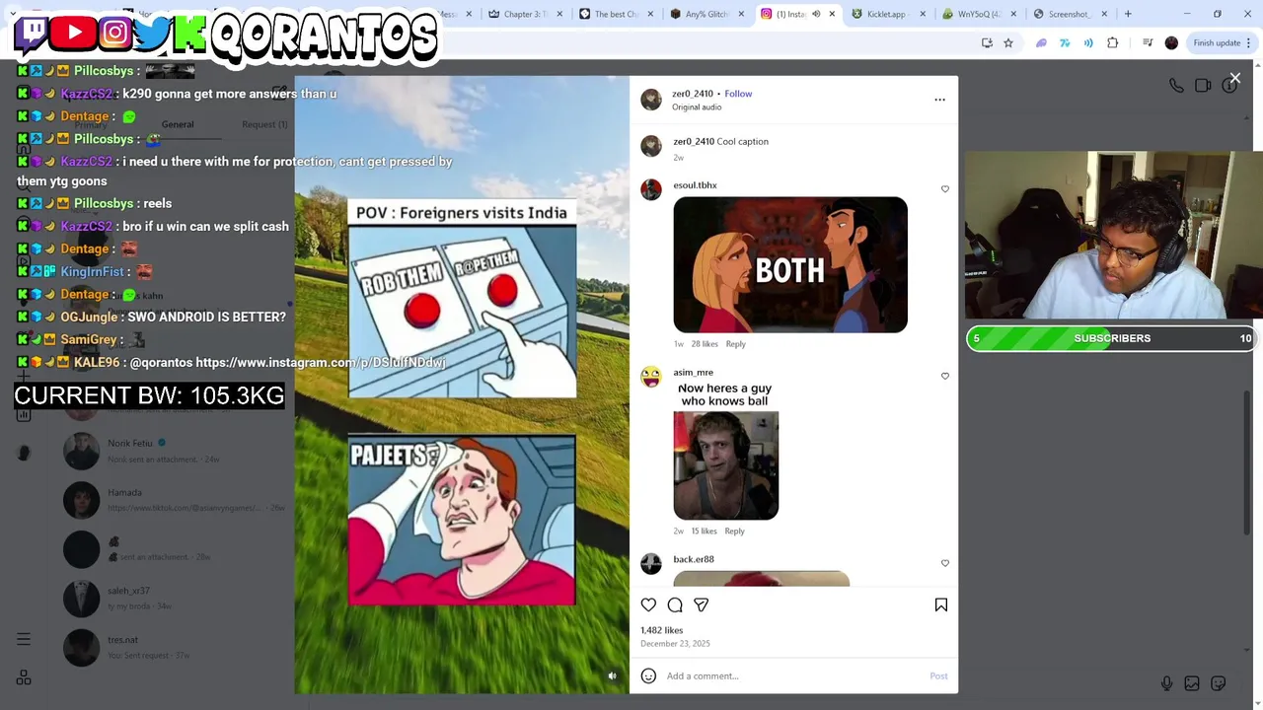Save the post with the bookmark icon
The height and width of the screenshot is (710, 1263).
point(940,604)
